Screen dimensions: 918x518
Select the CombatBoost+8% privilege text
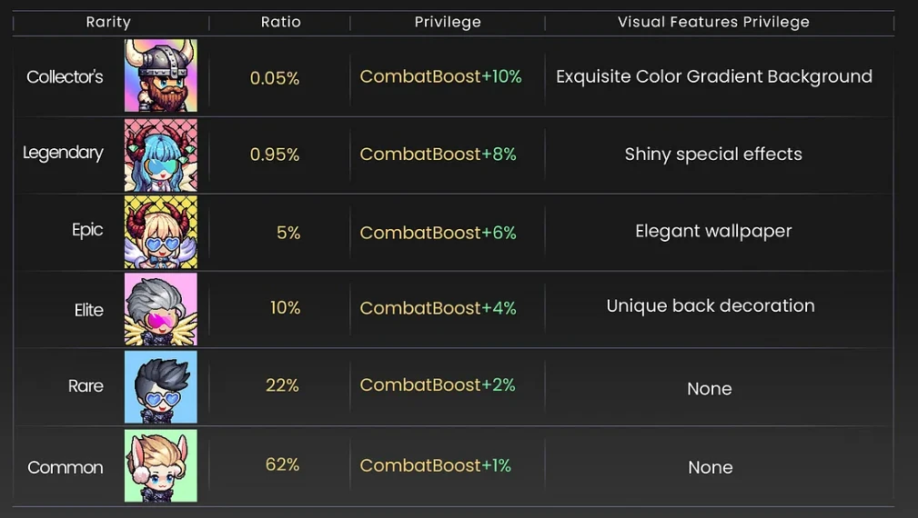(438, 154)
